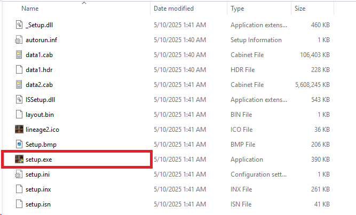This screenshot has width=356, height=215.
Task: Click _Setup.dll Application extens... type
Action: 259,25
